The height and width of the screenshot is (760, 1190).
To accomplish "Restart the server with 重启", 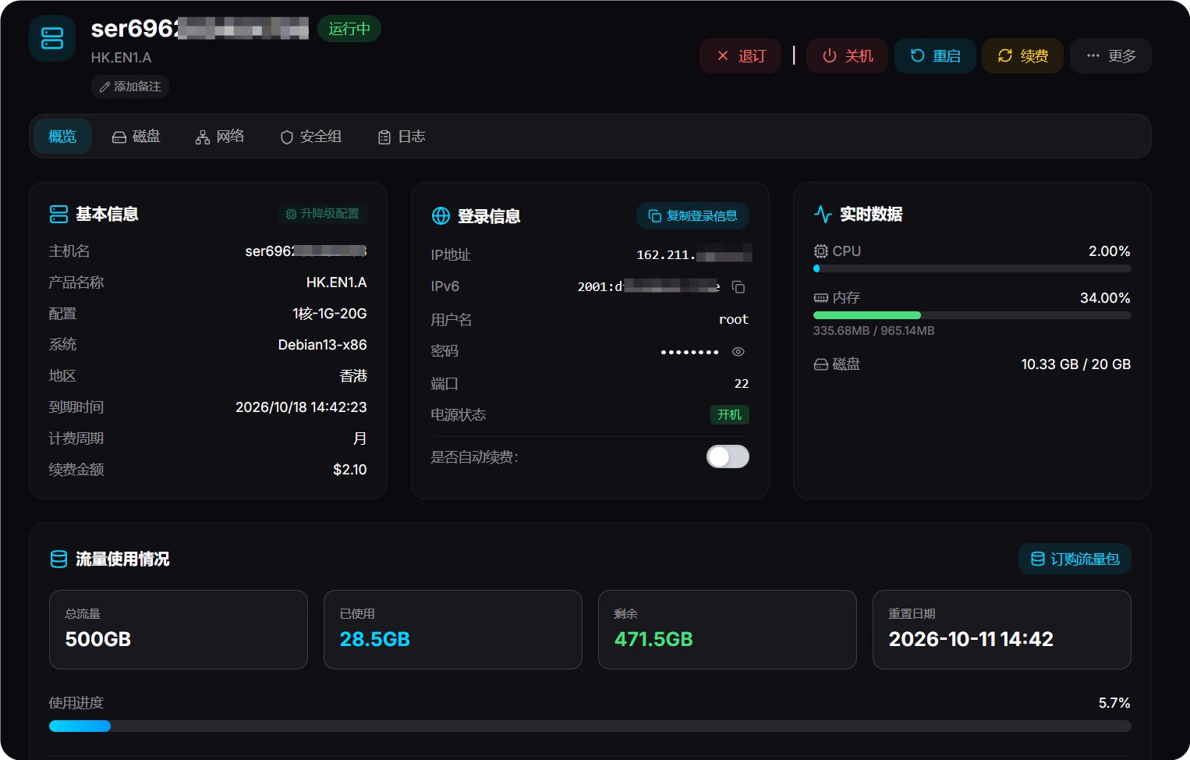I will pyautogui.click(x=935, y=56).
